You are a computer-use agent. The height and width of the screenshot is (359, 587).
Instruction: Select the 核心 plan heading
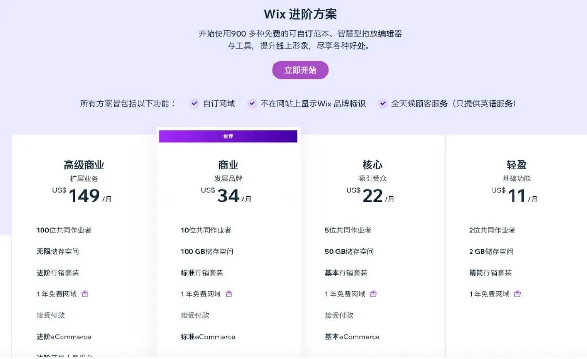click(372, 165)
